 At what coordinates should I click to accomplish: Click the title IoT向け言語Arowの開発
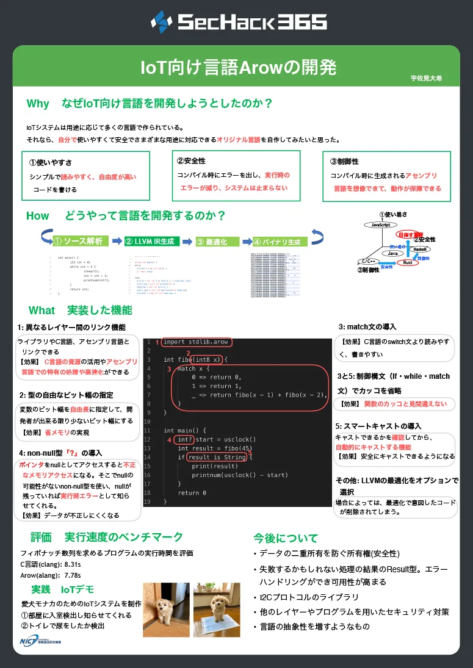pyautogui.click(x=239, y=67)
